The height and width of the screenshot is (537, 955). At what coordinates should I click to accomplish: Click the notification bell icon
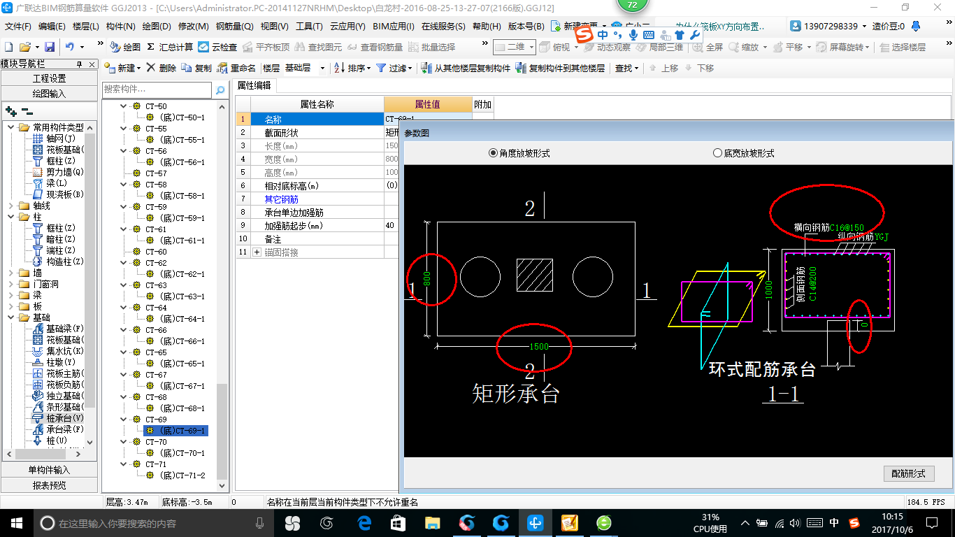tap(916, 26)
